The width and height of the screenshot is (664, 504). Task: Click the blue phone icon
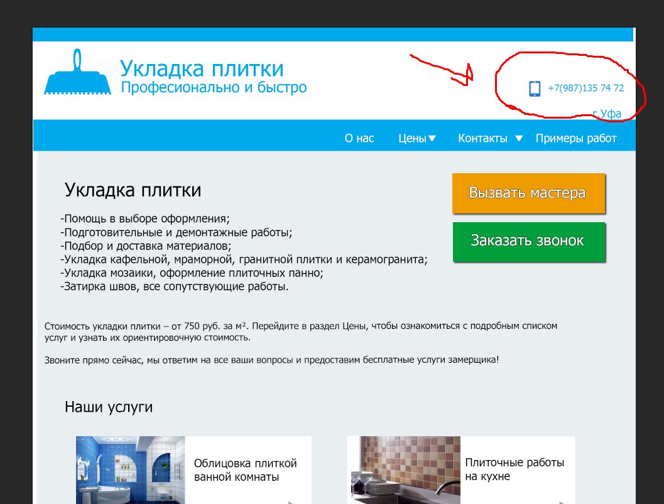tap(535, 89)
